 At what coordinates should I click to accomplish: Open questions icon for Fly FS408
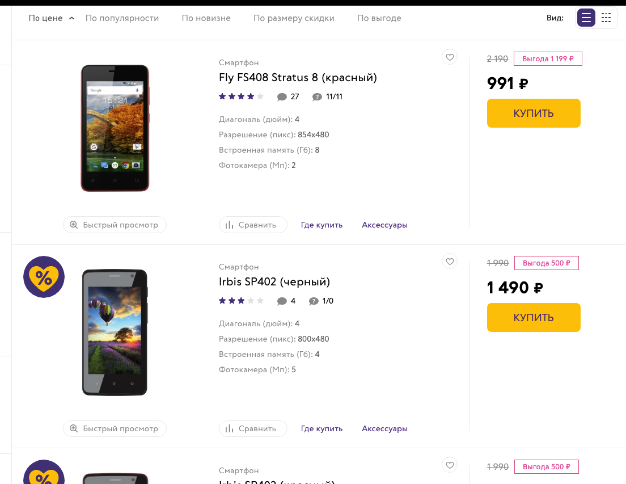pos(317,97)
